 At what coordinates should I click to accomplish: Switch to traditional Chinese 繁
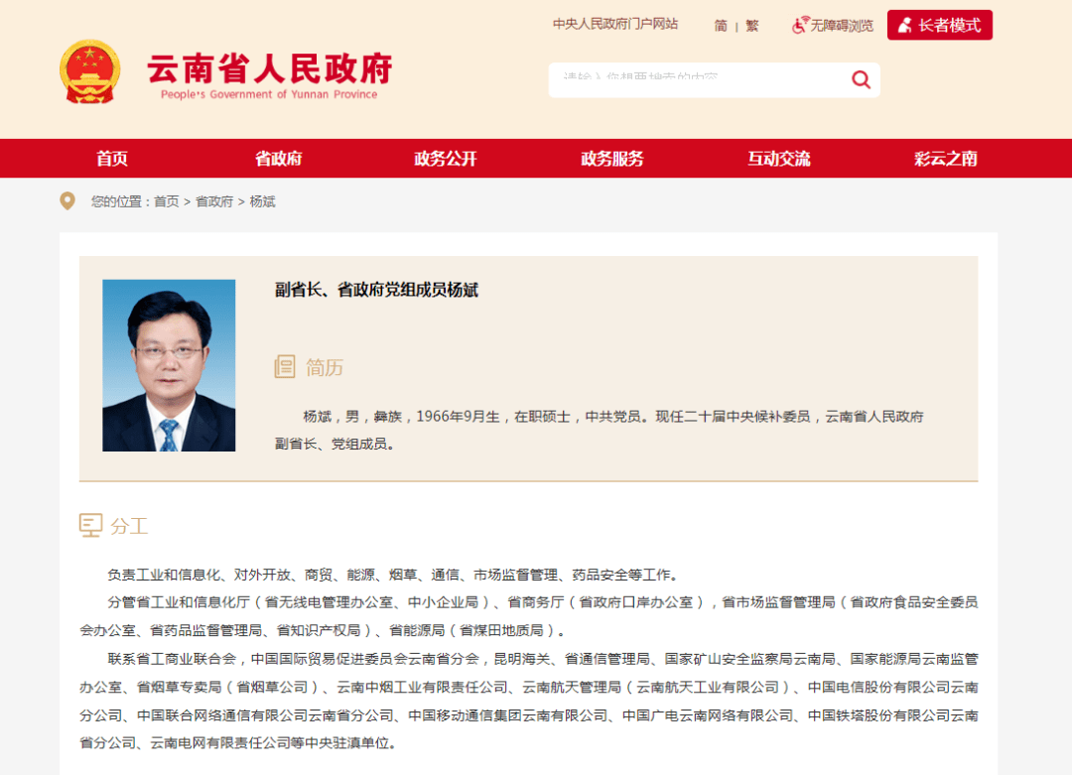[752, 26]
